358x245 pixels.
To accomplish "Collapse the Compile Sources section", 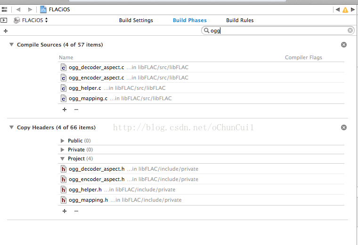I will [x=11, y=45].
